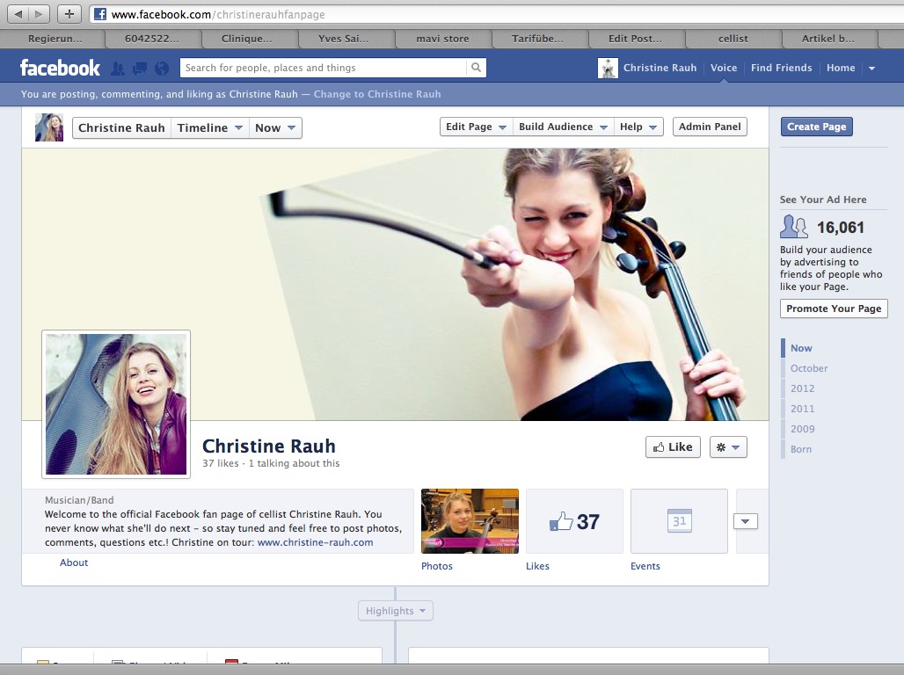The width and height of the screenshot is (904, 675).
Task: Open the friend requests icon
Action: [118, 69]
